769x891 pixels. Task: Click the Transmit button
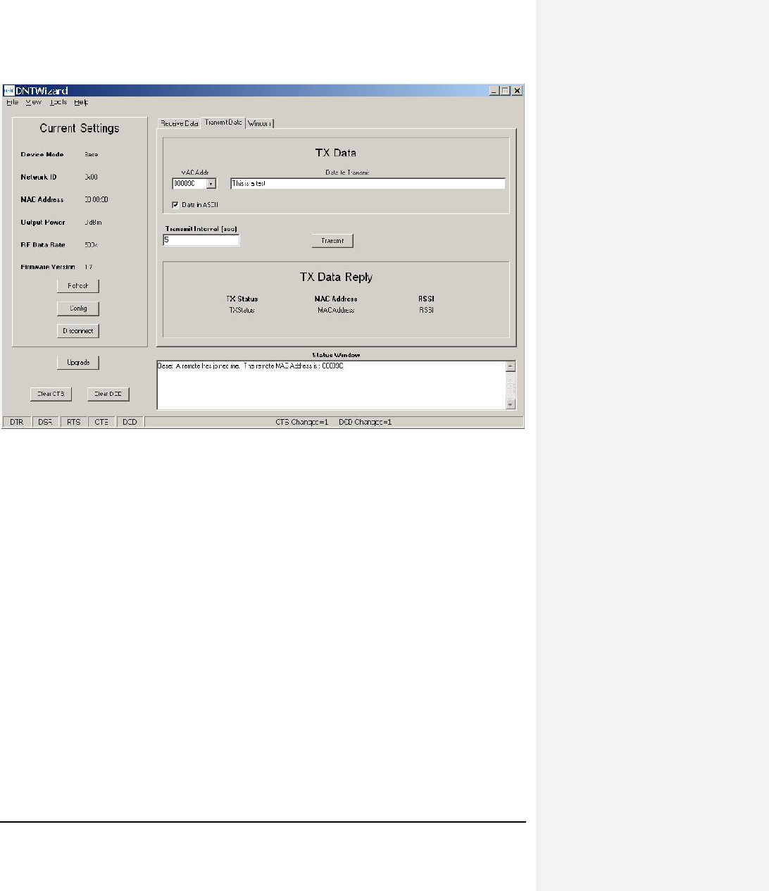332,241
